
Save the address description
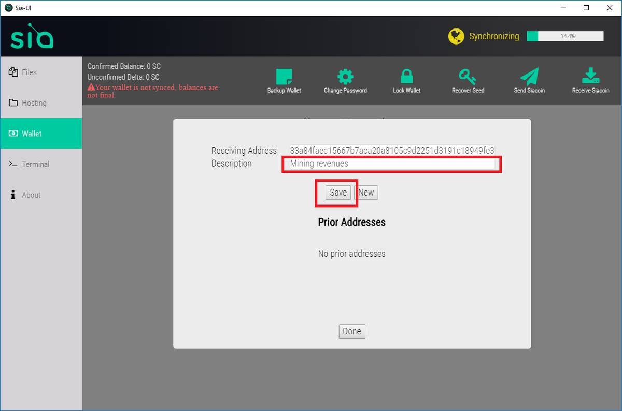(x=337, y=192)
